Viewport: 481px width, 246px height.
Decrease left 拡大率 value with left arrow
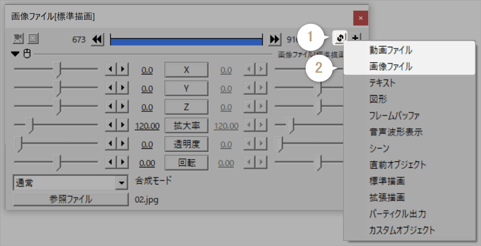click(111, 126)
